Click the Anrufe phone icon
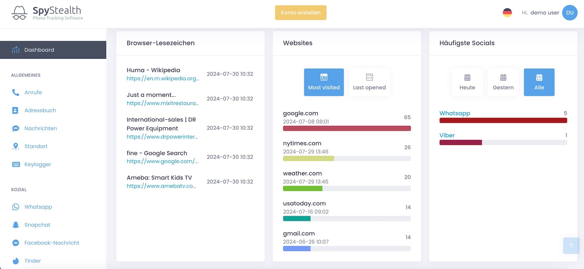 pyautogui.click(x=16, y=92)
